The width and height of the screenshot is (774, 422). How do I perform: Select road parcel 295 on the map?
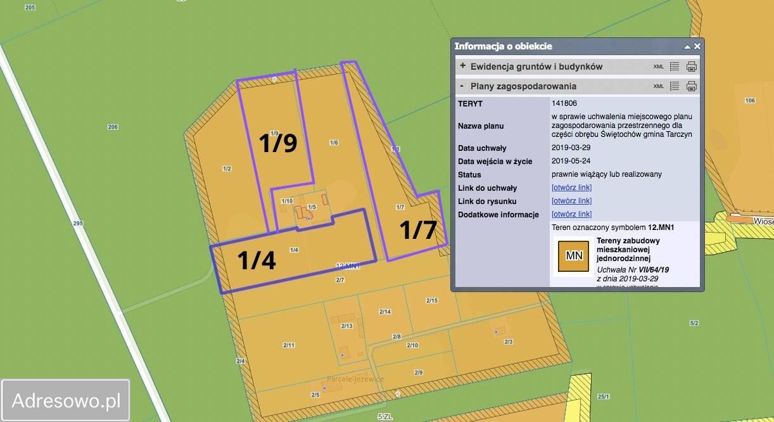78,224
